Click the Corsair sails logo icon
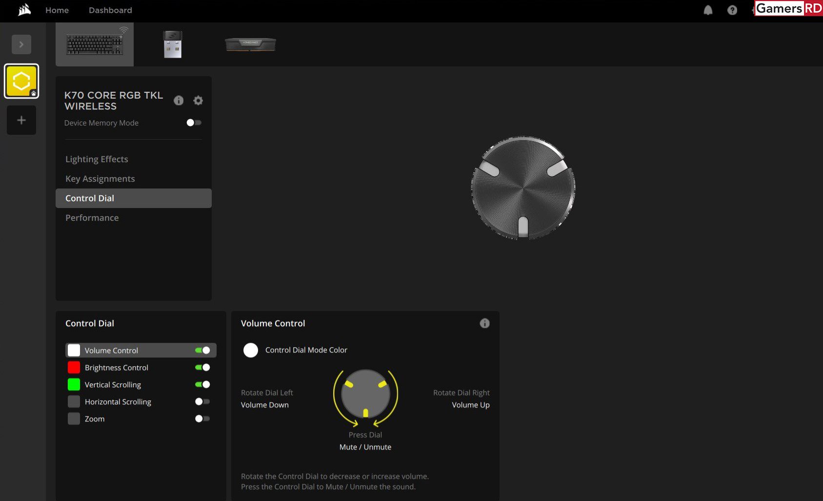Viewport: 823px width, 501px height. coord(24,10)
